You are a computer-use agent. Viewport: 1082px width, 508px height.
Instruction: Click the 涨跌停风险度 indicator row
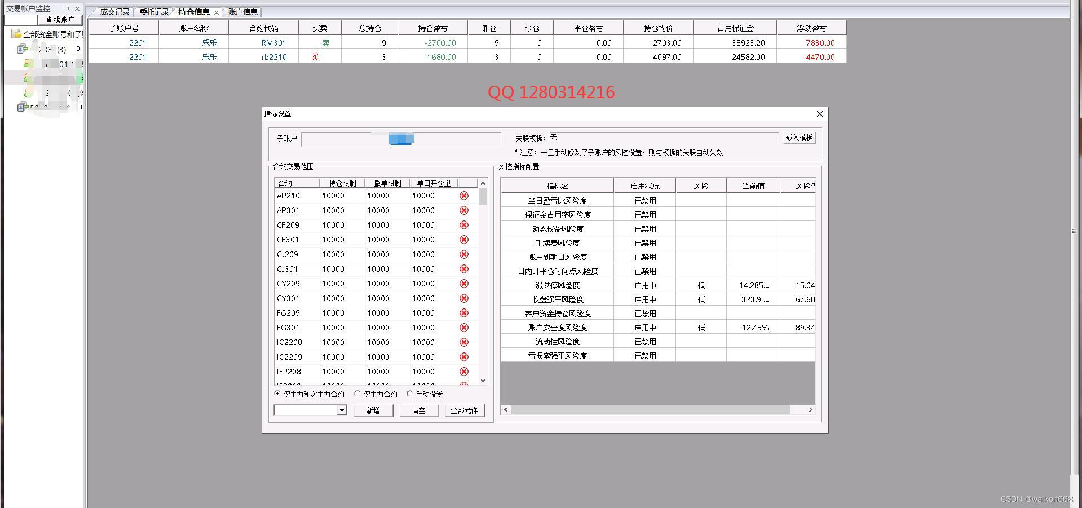658,285
